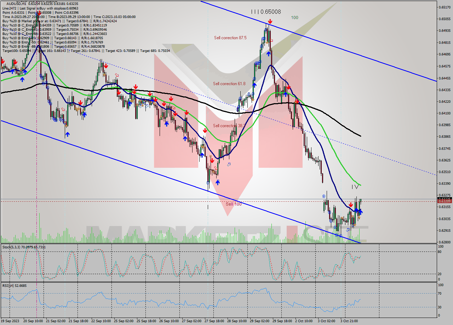This screenshot has width=453, height=325.
Task: Click the 0.64575 price axis label
Action: coord(445,66)
